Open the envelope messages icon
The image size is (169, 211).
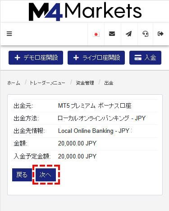[112, 34]
